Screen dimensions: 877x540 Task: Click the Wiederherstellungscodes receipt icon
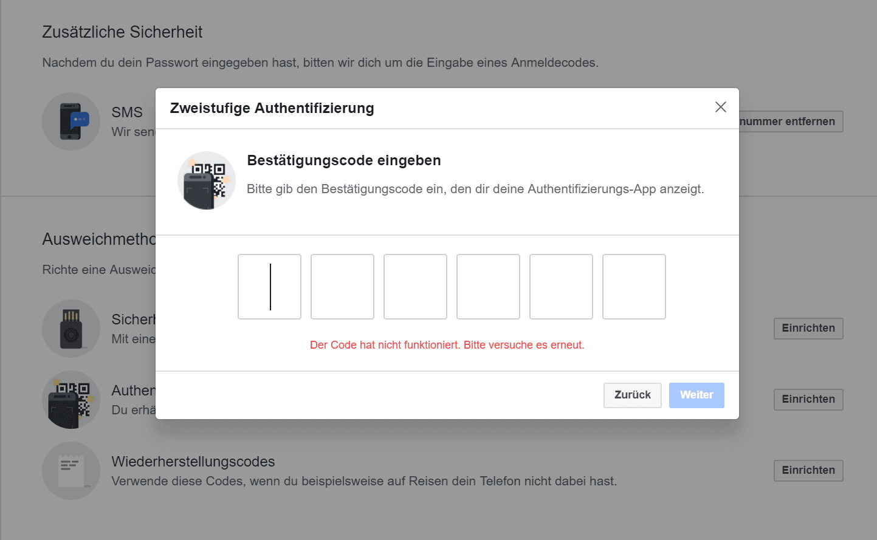point(71,471)
